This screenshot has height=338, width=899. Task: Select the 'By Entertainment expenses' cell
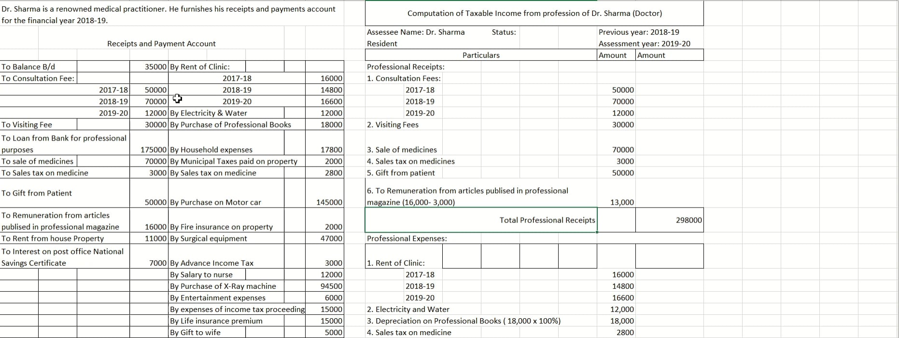tap(218, 298)
